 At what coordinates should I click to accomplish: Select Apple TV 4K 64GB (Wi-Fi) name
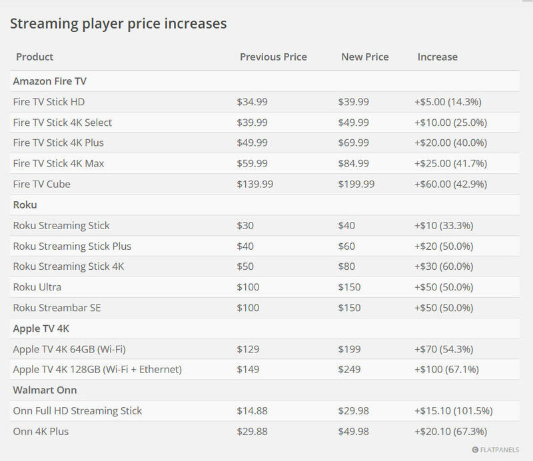click(x=69, y=350)
